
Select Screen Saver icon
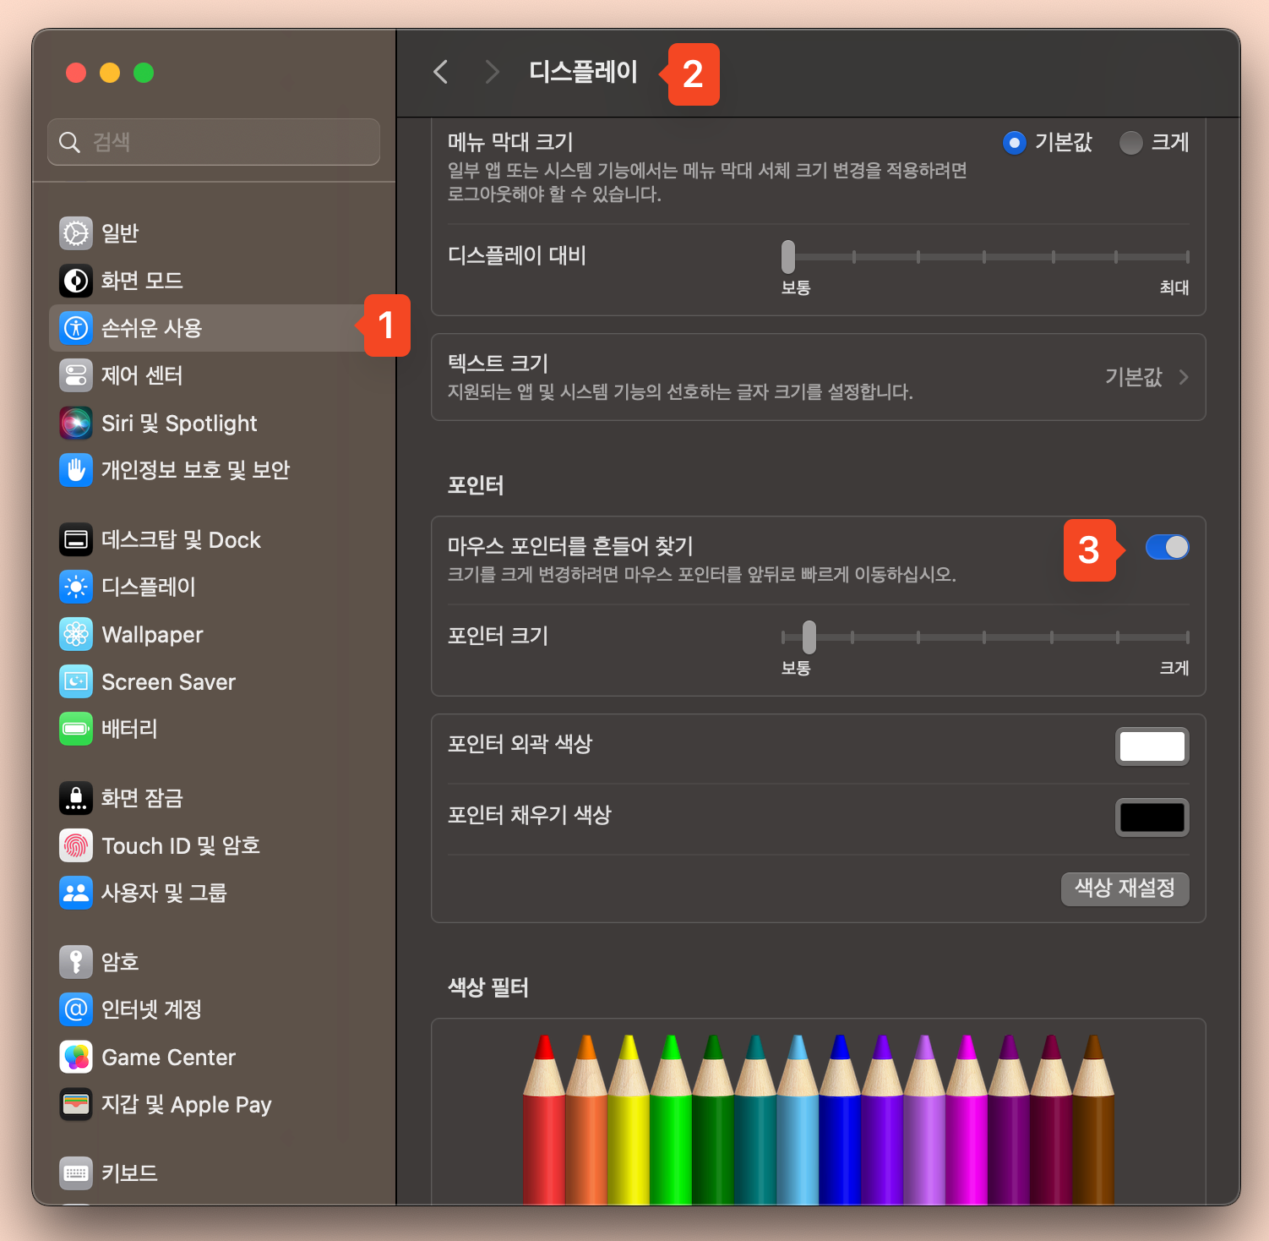pos(76,681)
